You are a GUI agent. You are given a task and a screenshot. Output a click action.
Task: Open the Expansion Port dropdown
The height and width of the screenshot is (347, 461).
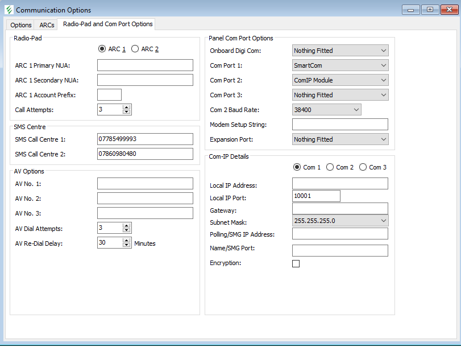(340, 139)
